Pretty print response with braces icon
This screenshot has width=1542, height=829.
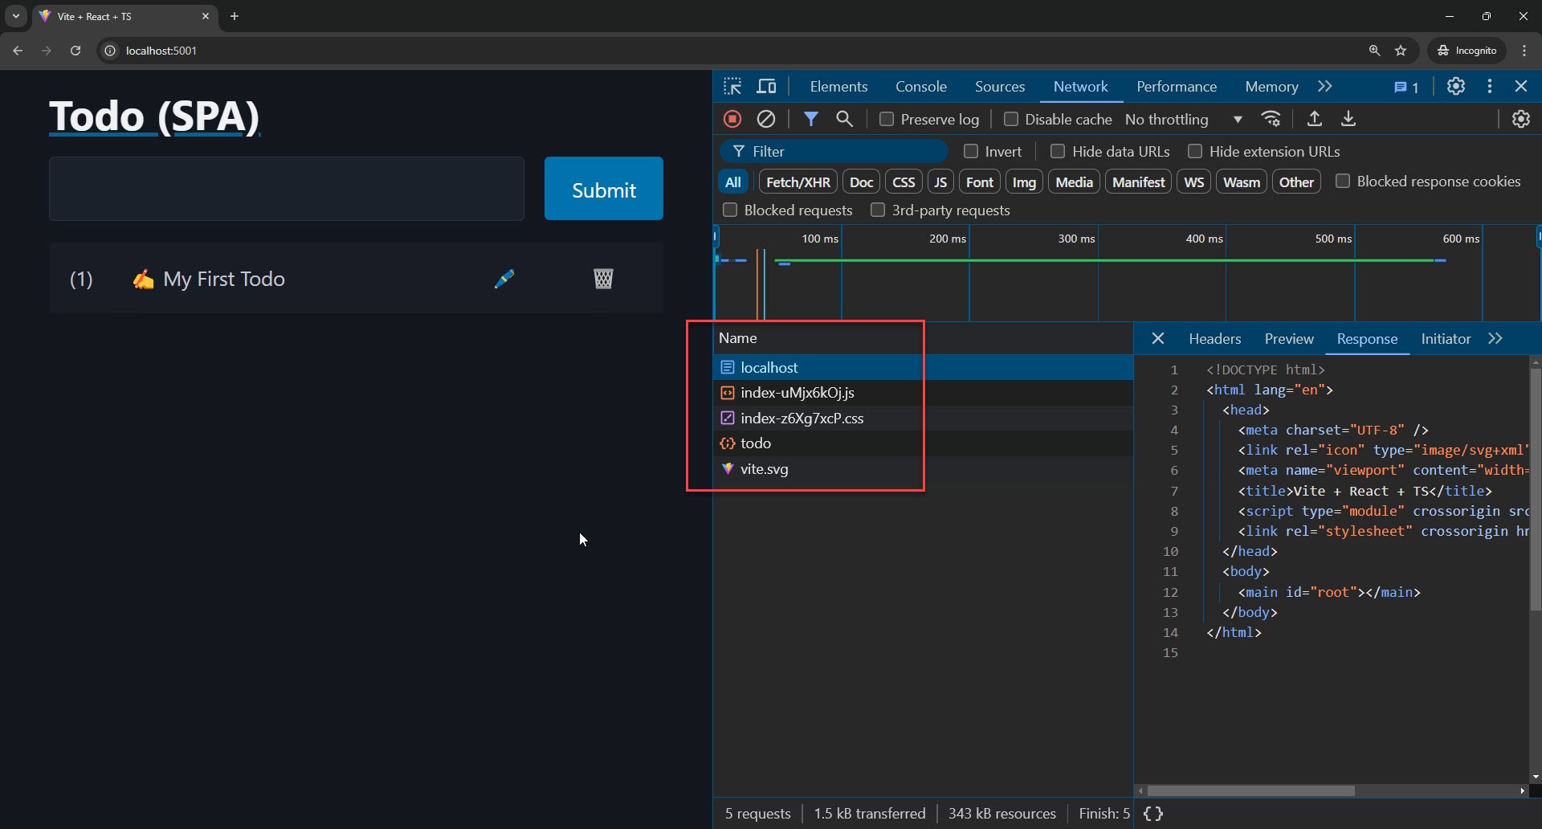tap(1153, 814)
